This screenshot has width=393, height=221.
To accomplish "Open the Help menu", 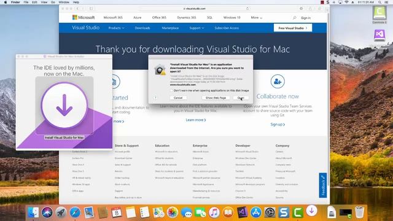I will click(76, 2).
